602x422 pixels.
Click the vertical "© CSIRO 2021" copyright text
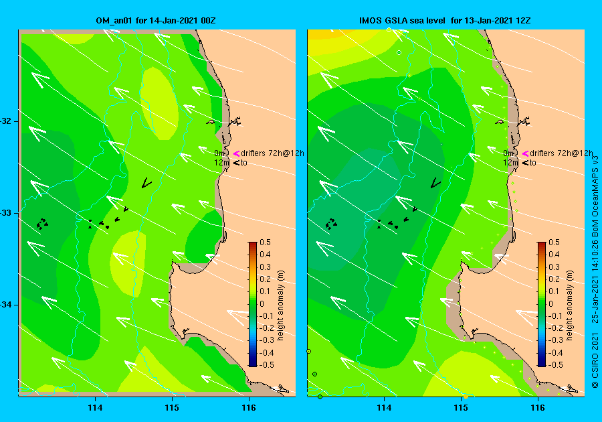595,362
